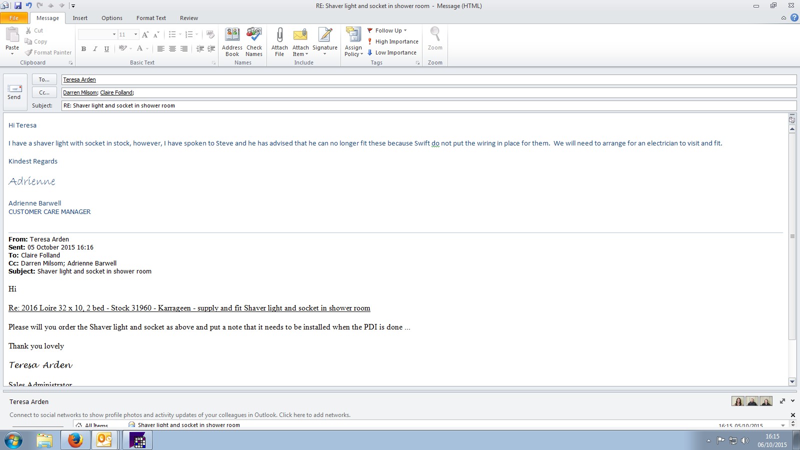
Task: Click into the Subject field
Action: (x=428, y=105)
